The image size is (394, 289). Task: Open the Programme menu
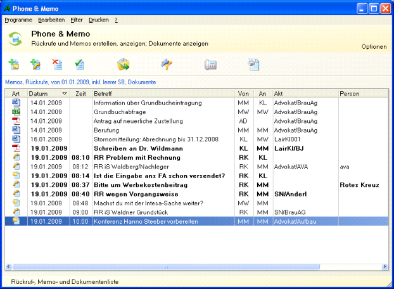(18, 20)
